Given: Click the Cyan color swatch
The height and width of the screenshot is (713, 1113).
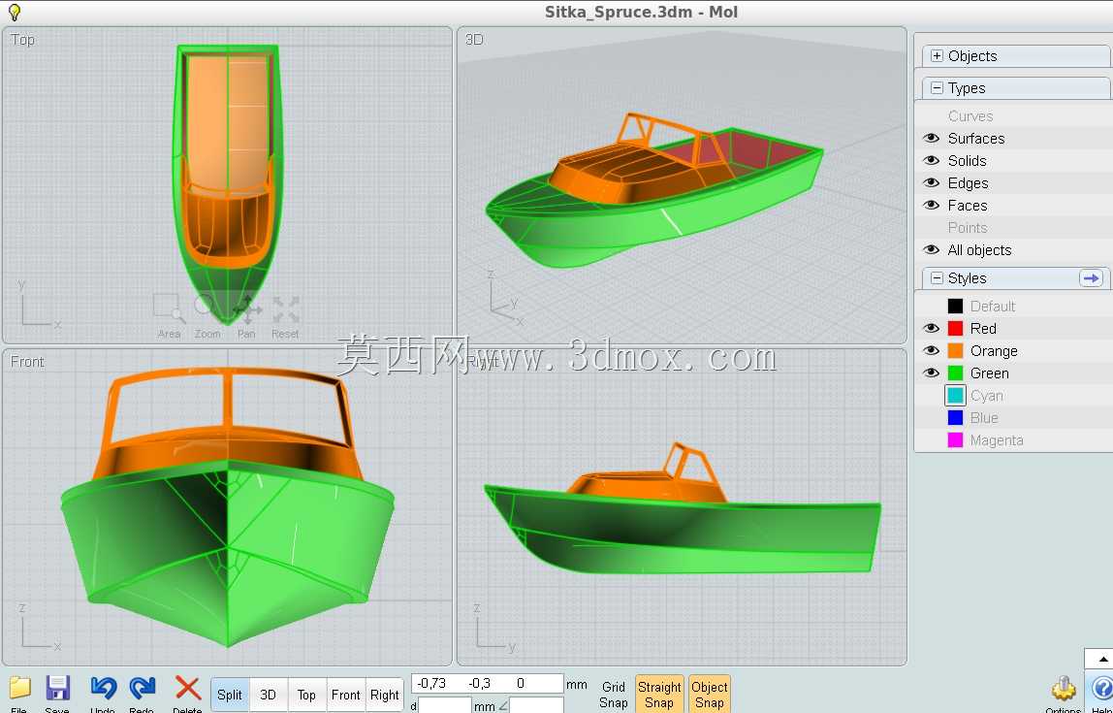Looking at the screenshot, I should point(955,396).
